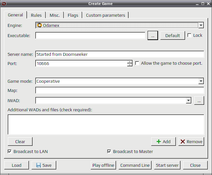Switch to the General tab
This screenshot has height=175, width=212.
(15, 15)
